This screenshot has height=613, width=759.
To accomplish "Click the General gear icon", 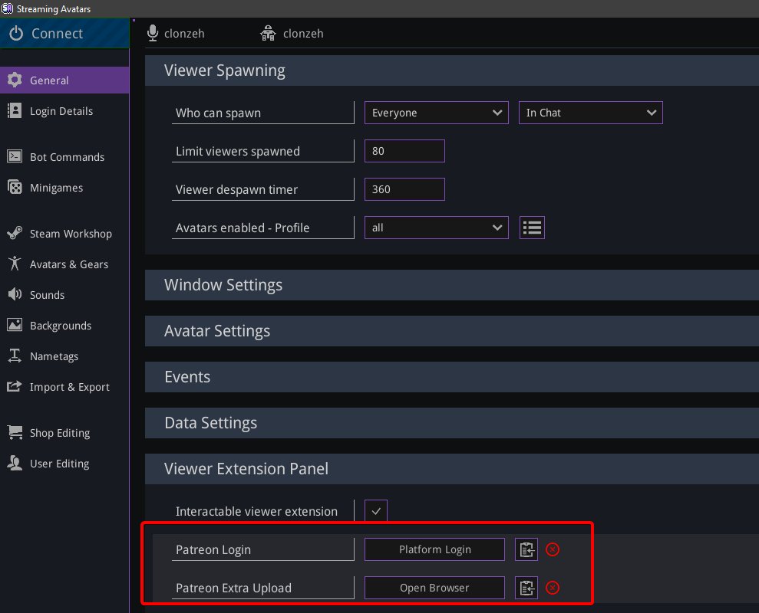I will (15, 80).
